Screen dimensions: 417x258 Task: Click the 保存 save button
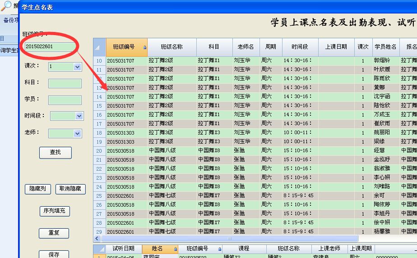point(54,254)
